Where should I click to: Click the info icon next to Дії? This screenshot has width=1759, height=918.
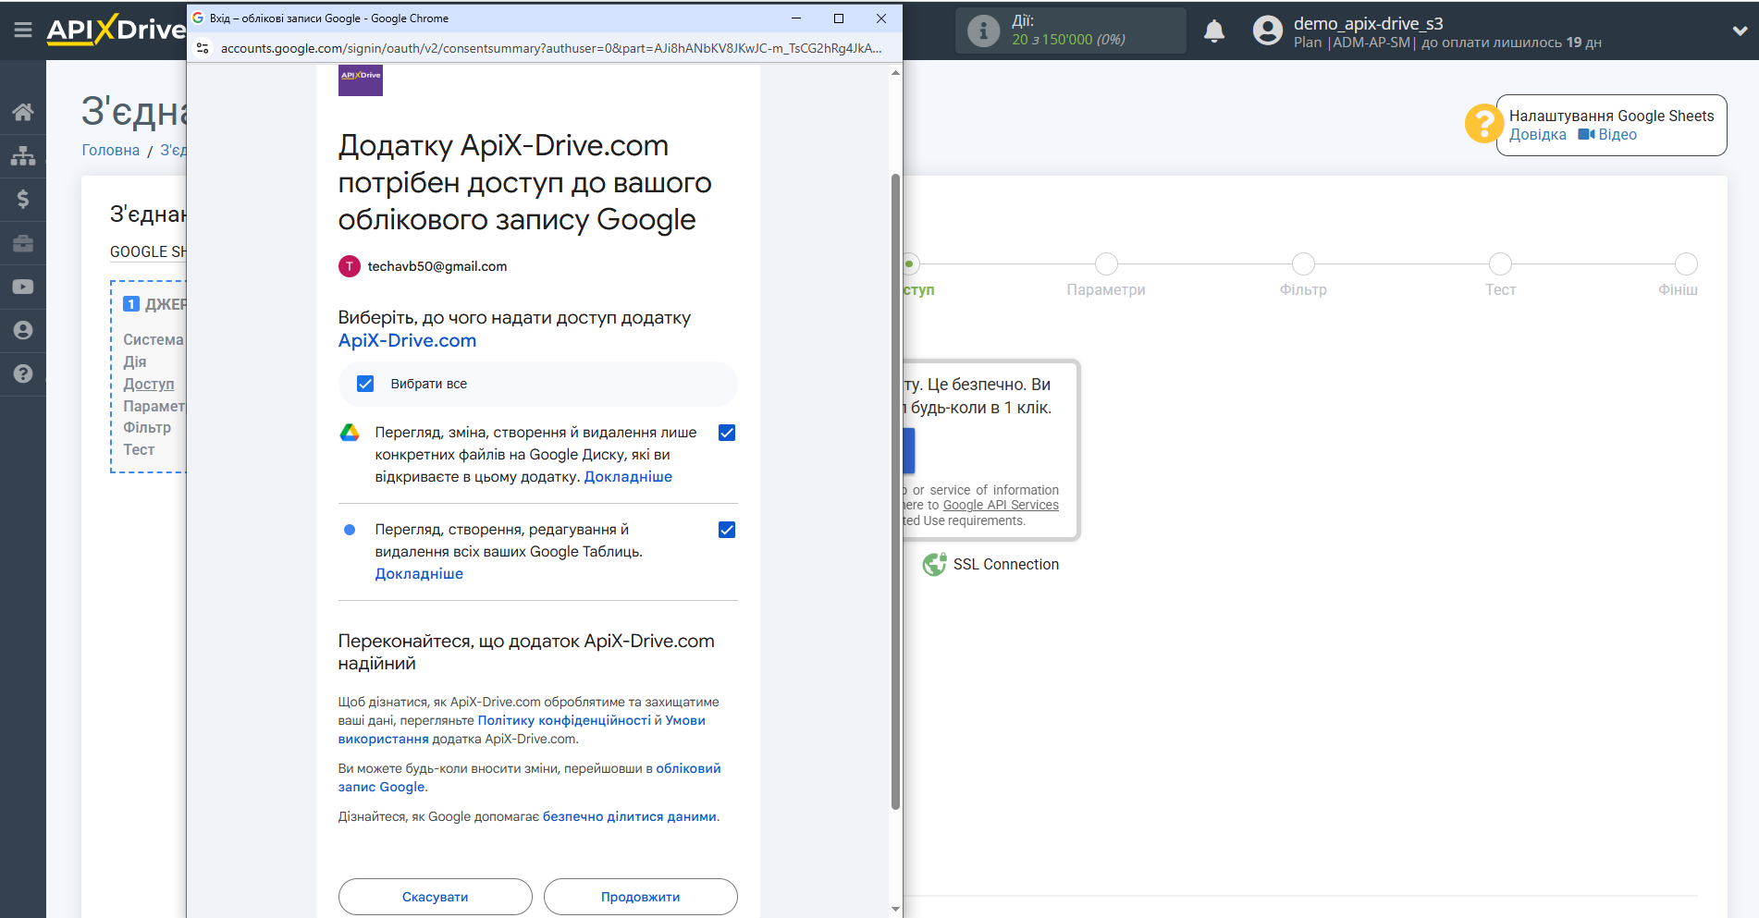(983, 31)
